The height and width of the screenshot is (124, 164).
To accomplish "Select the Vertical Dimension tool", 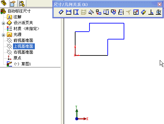I will (76, 12).
